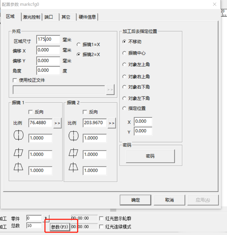This screenshot has width=227, height=235.
Task: Click galvo 2 barrel distortion icon
Action: [74, 136]
